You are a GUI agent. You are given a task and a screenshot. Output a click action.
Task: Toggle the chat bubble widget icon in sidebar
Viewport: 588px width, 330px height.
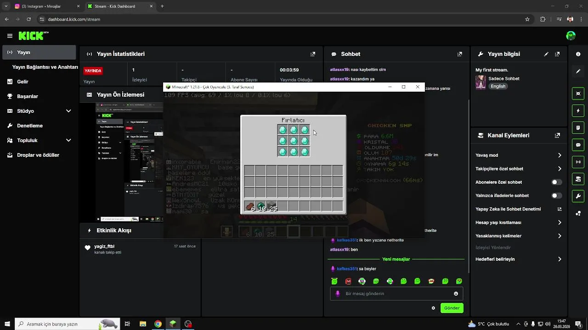[578, 145]
